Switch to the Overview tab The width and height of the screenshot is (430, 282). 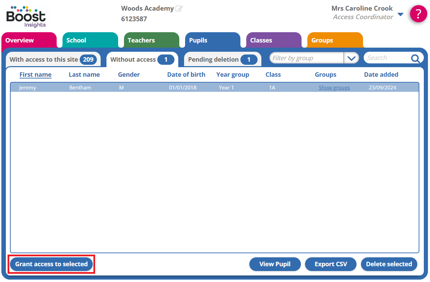29,40
